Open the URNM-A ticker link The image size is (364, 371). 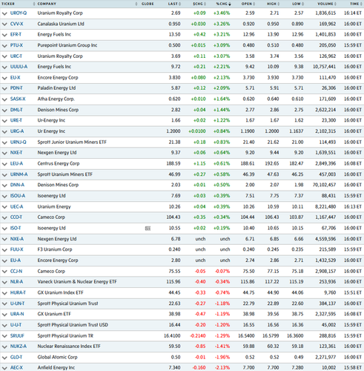pyautogui.click(x=19, y=174)
